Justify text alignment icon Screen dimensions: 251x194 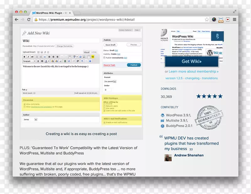pyautogui.click(x=42, y=61)
